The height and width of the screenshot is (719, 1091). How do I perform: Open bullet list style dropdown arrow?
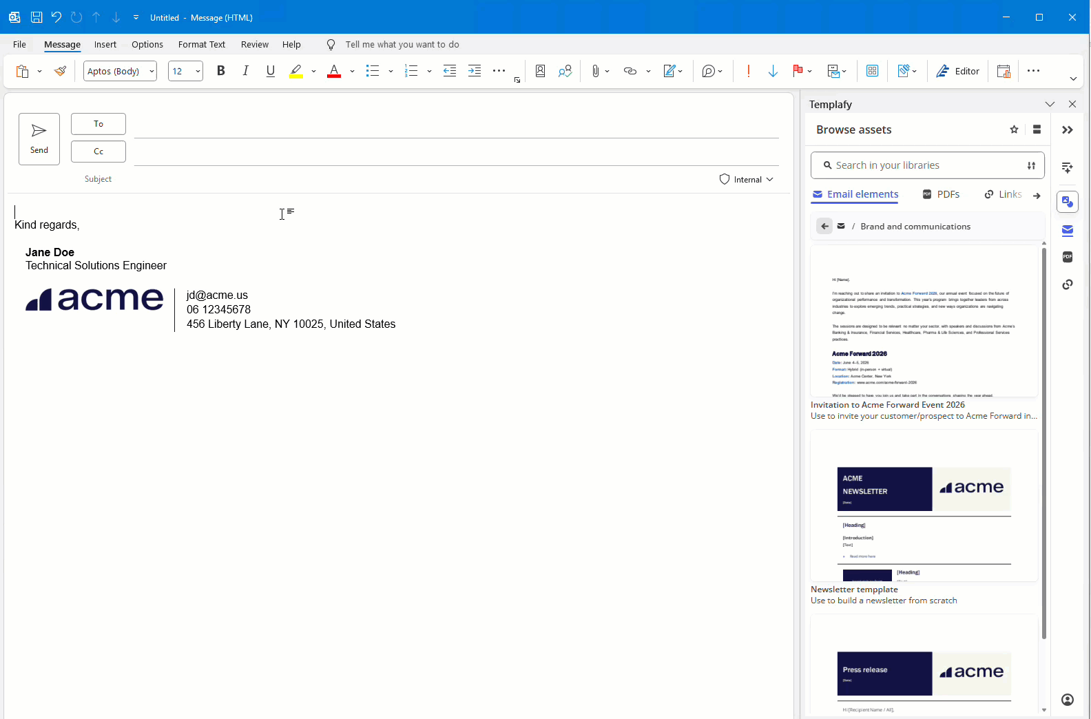click(391, 71)
